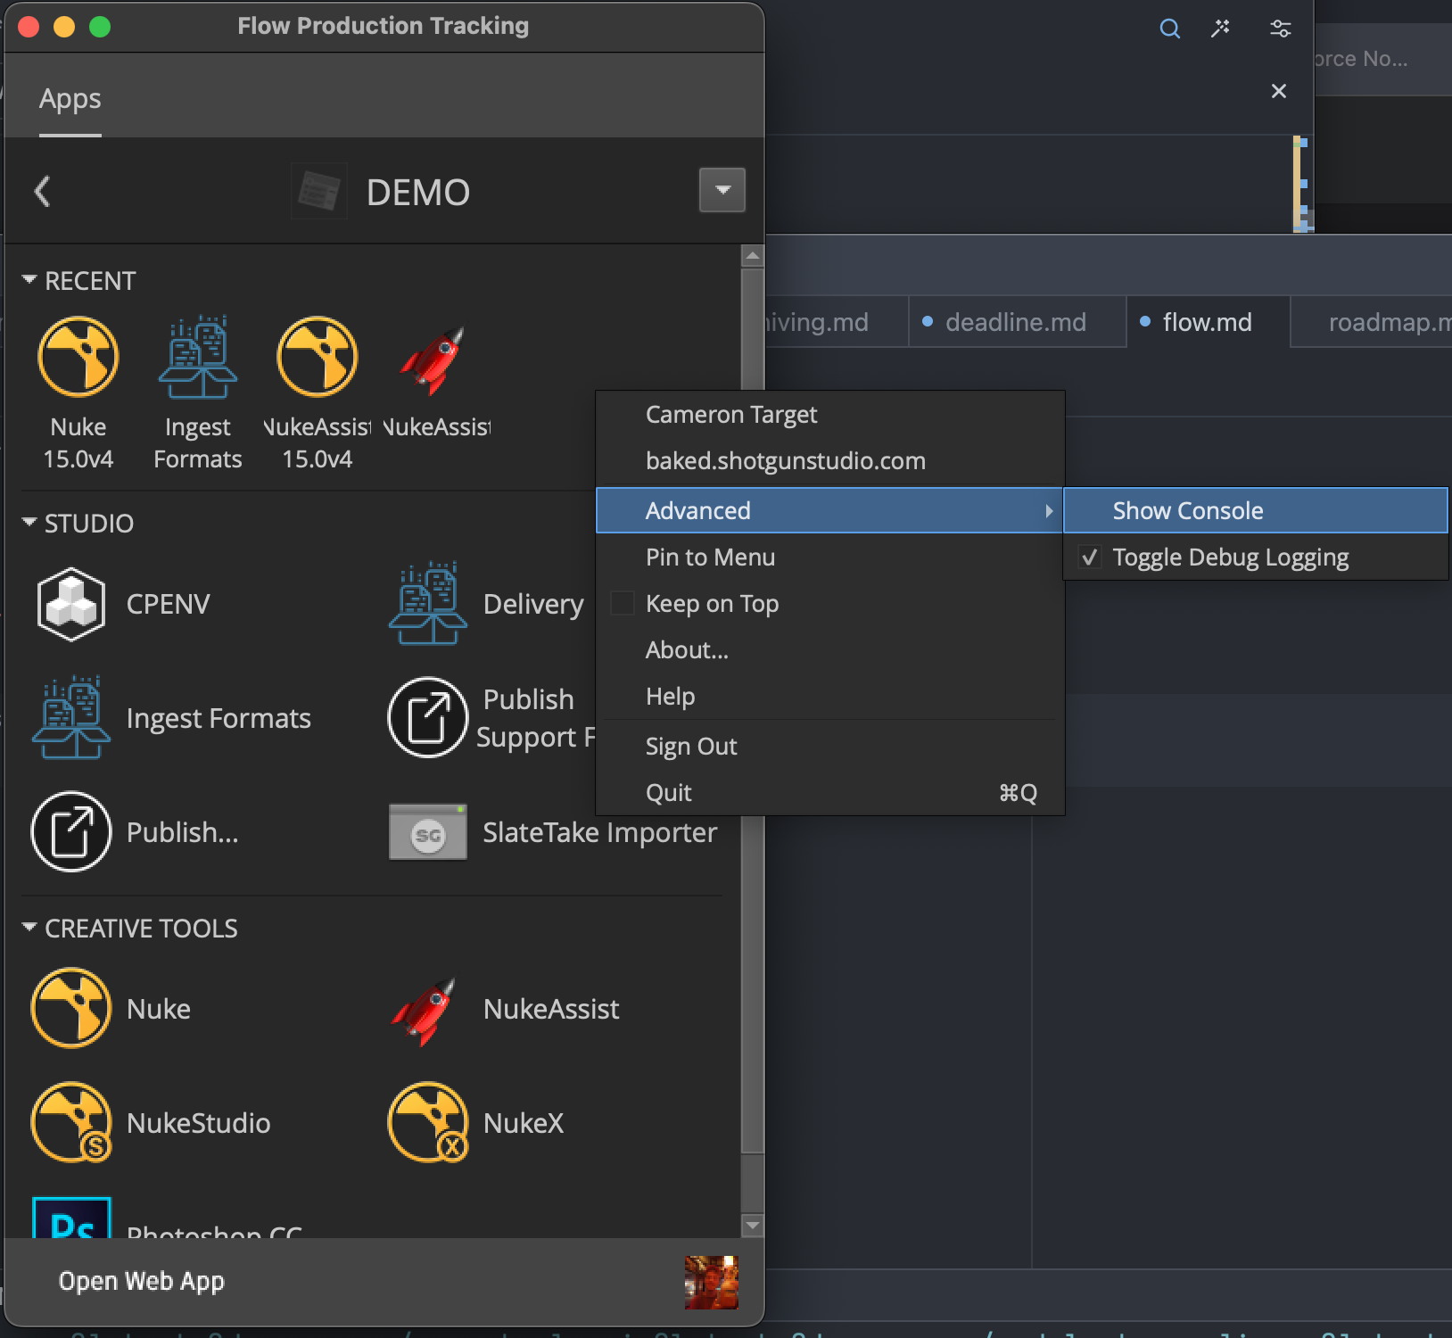Launch NukeAssist rocket in Creative Tools
This screenshot has width=1452, height=1338.
click(428, 1010)
